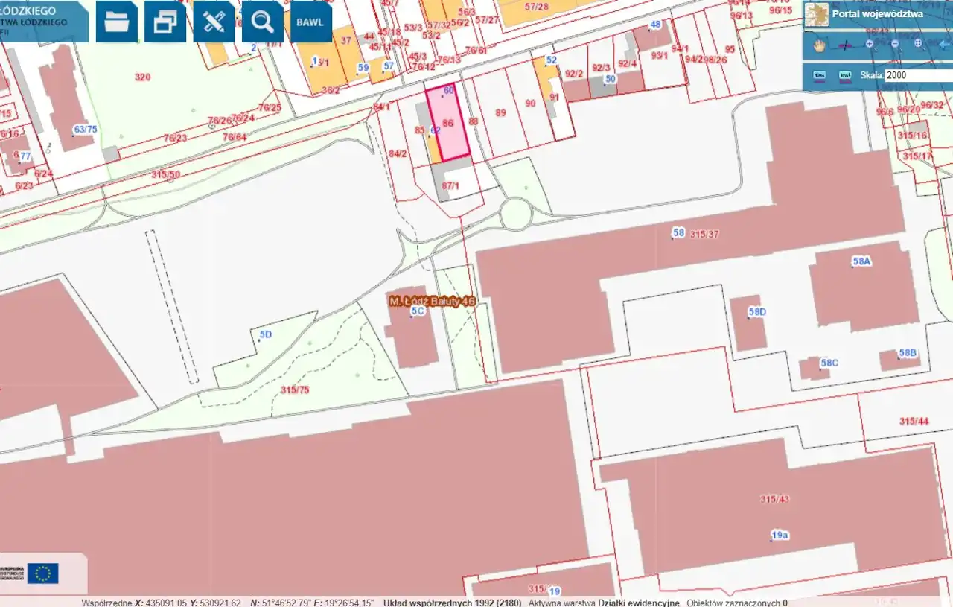953x607 pixels.
Task: Click parcel label 91
Action: (x=554, y=97)
